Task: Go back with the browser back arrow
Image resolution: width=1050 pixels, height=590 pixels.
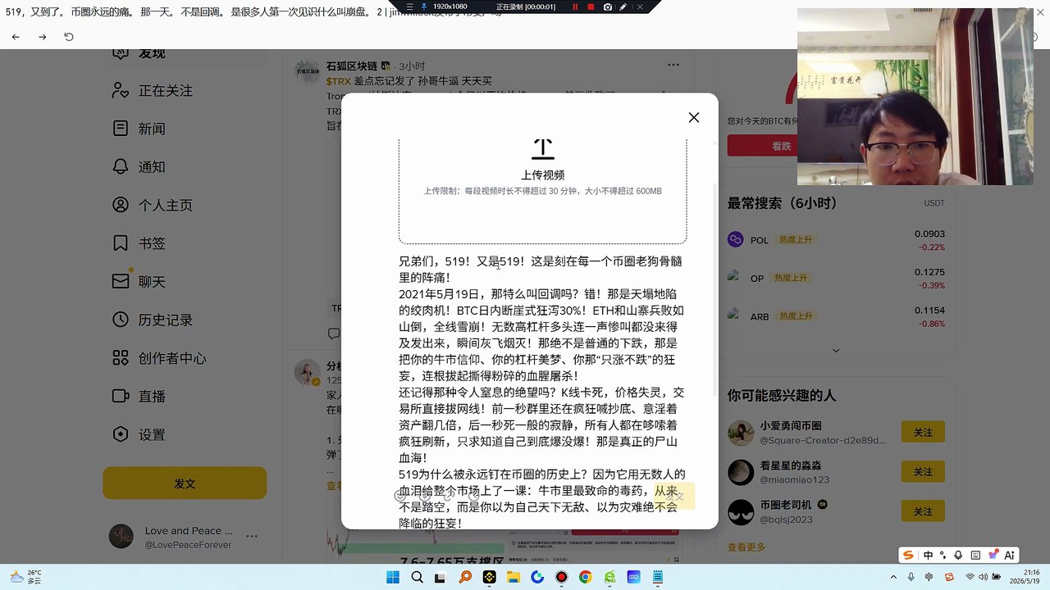Action: tap(16, 37)
